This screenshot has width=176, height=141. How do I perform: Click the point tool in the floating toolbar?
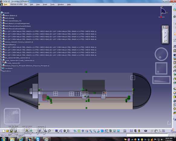tap(165, 33)
